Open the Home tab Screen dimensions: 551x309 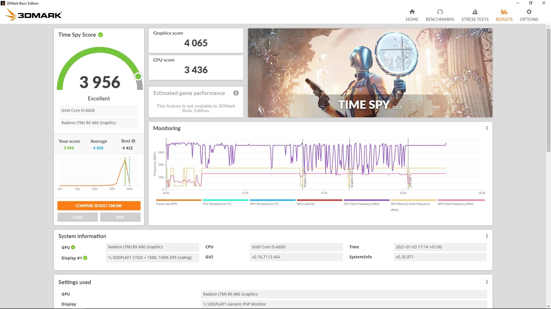412,15
